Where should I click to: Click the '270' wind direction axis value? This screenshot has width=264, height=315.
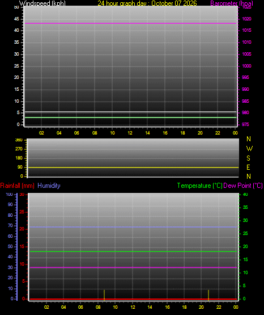click(19, 149)
